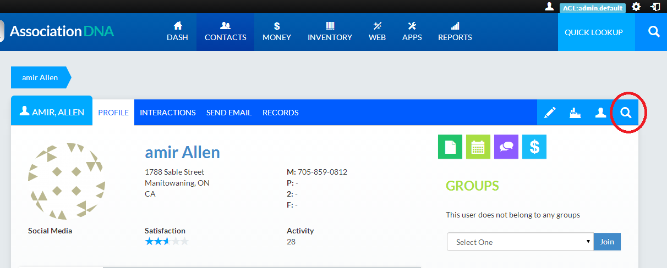The height and width of the screenshot is (268, 667).
Task: Open the lime calendar tile
Action: pyautogui.click(x=478, y=147)
